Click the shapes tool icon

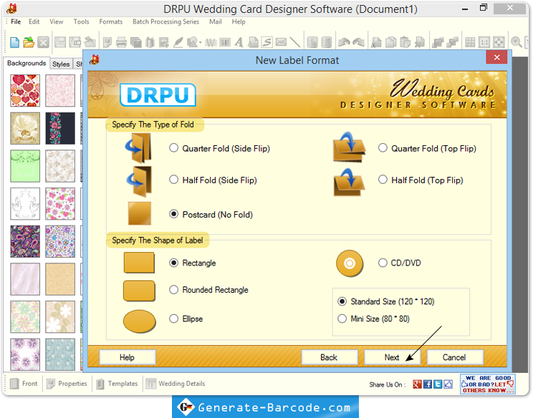pos(192,42)
